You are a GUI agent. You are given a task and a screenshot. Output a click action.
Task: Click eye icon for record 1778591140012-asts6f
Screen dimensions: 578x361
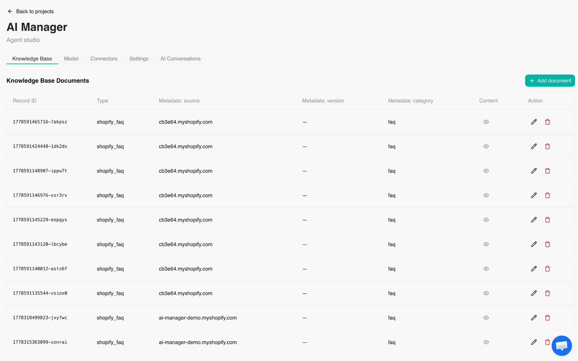[x=486, y=269]
